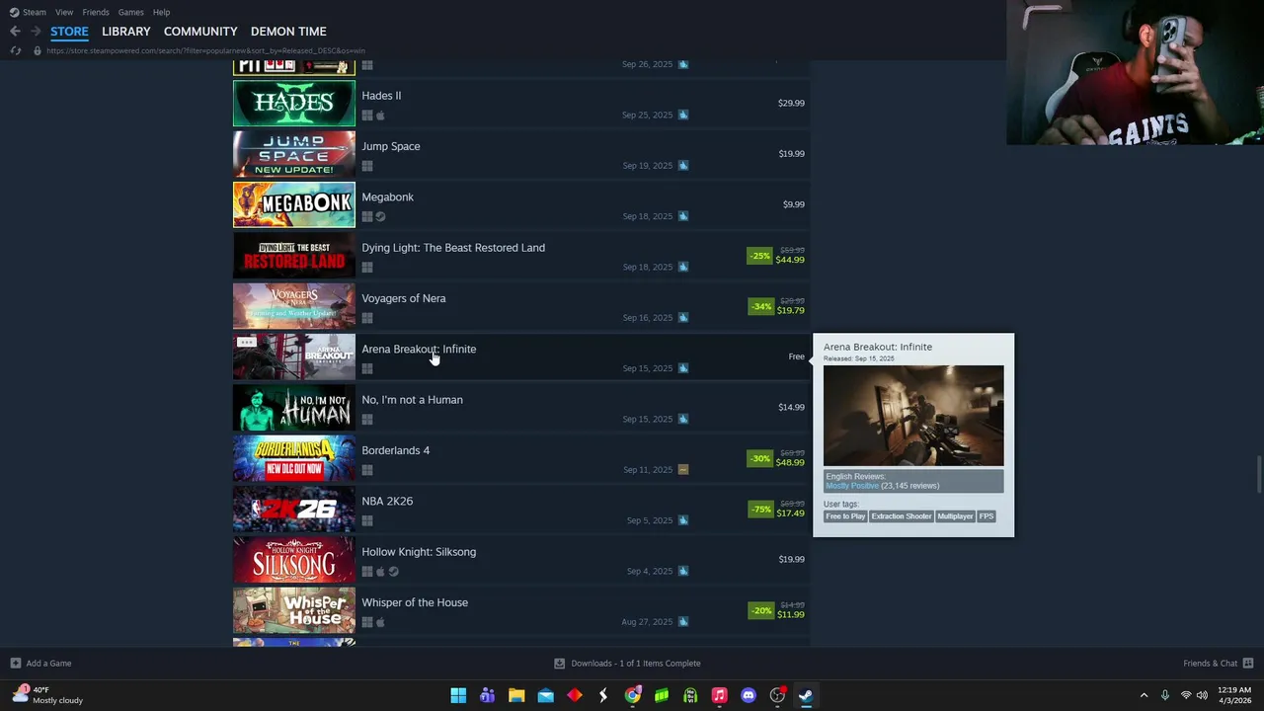Click the Steam logo in the menu bar
The width and height of the screenshot is (1264, 711).
pyautogui.click(x=14, y=12)
